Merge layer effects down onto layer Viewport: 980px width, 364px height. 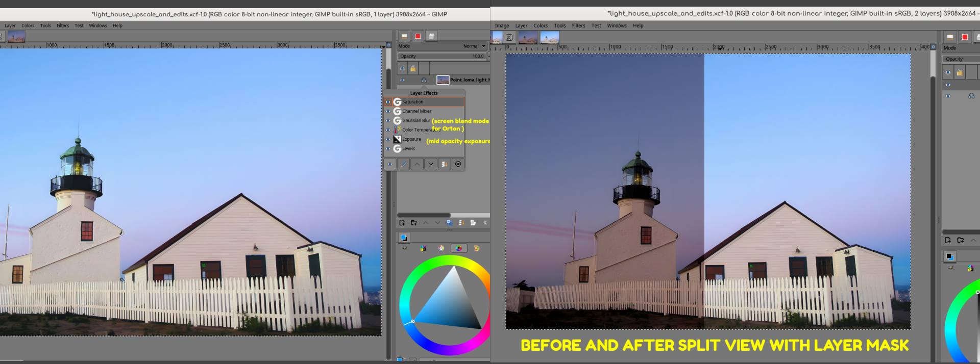(x=445, y=164)
